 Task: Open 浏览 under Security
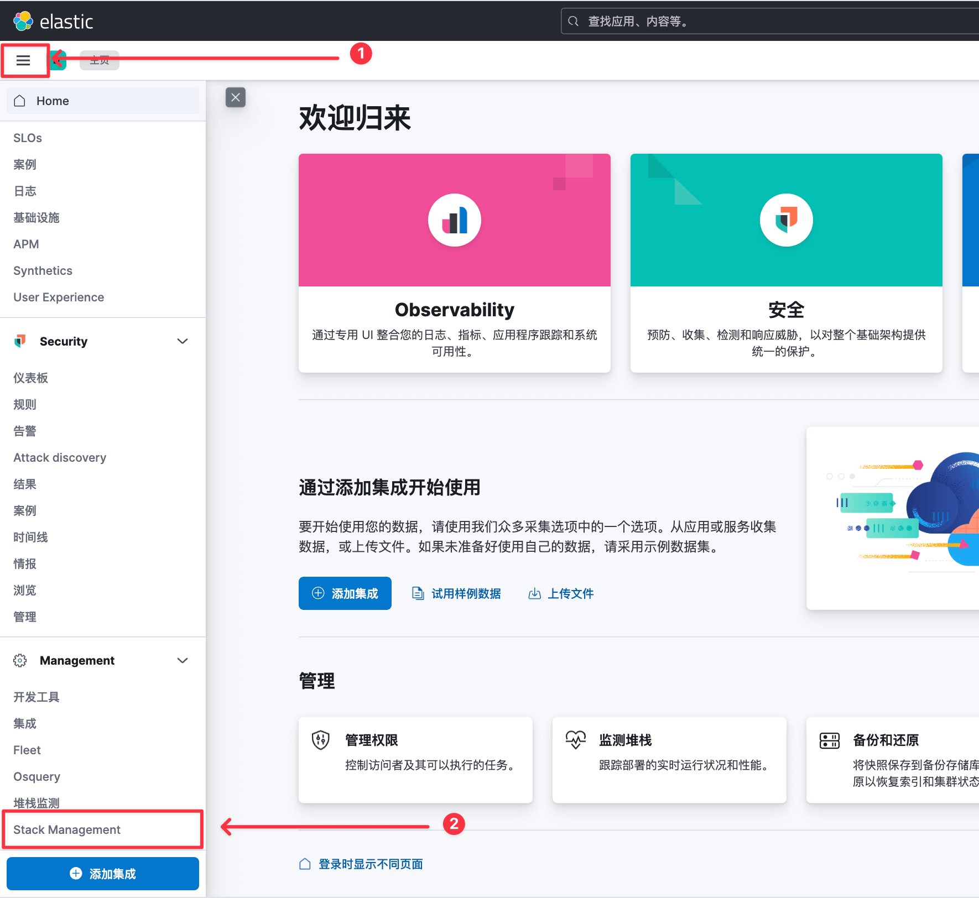[x=25, y=591]
